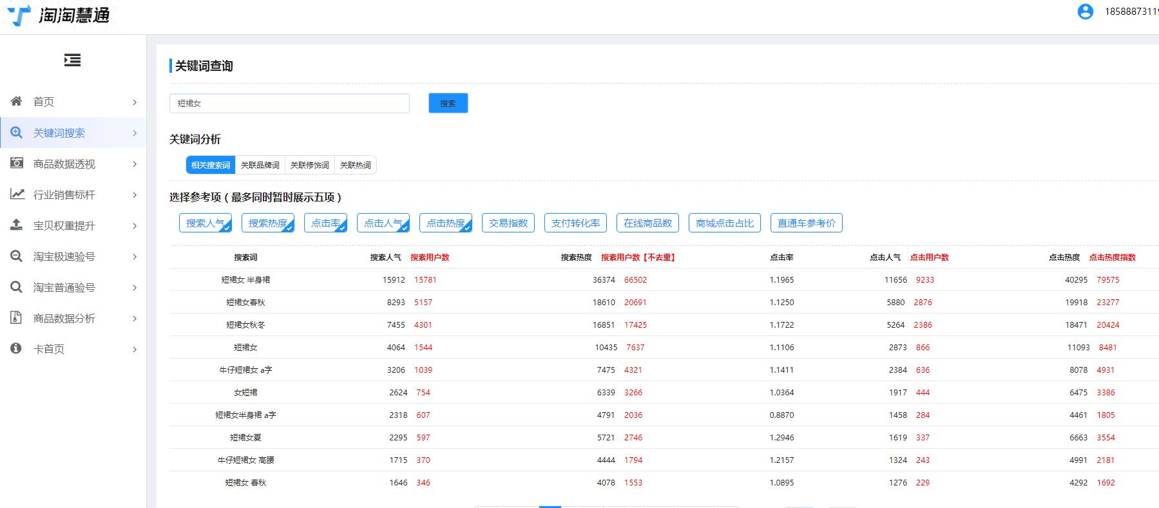Switch to the 关联热词 tab

pos(355,165)
